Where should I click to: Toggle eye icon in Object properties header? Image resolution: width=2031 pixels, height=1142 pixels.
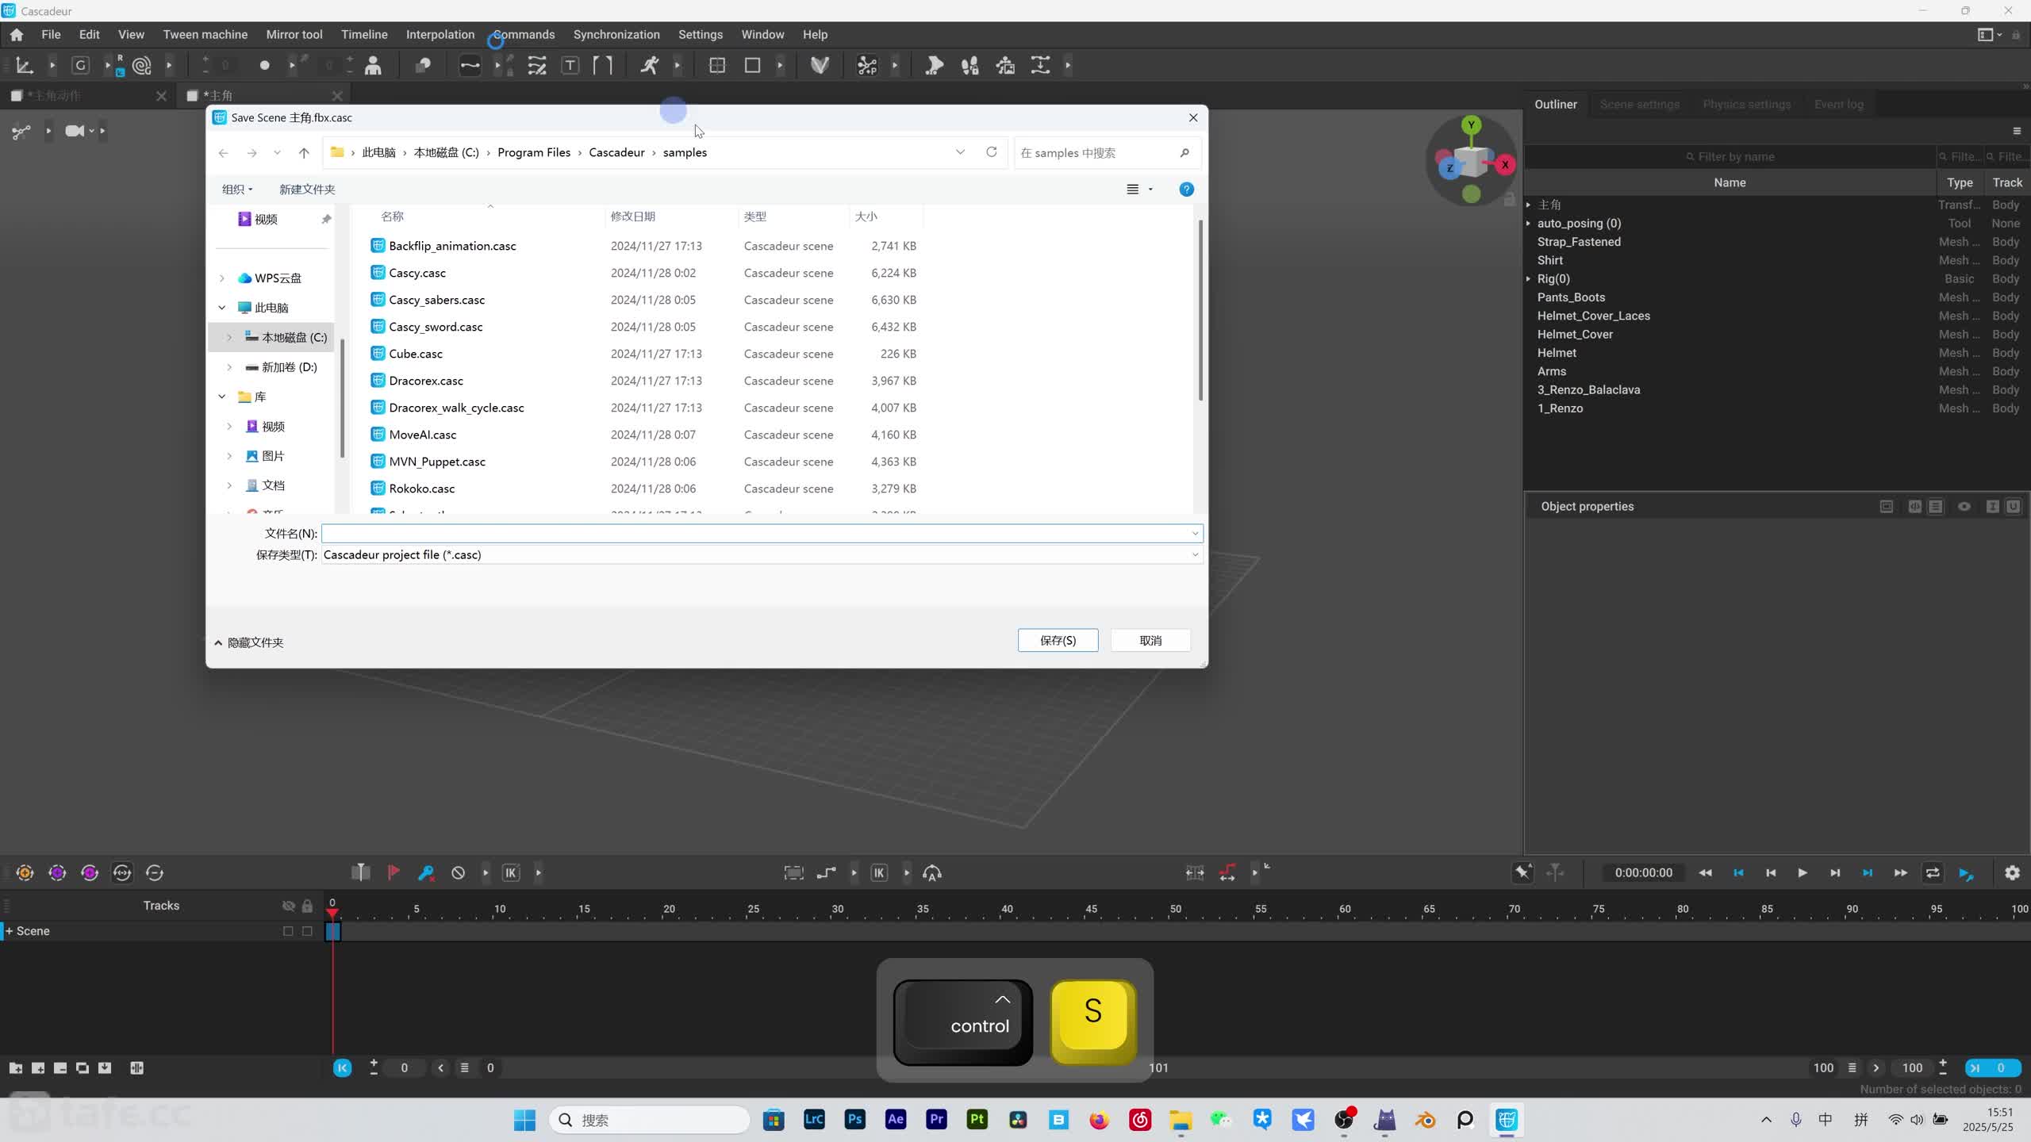[x=1964, y=507]
